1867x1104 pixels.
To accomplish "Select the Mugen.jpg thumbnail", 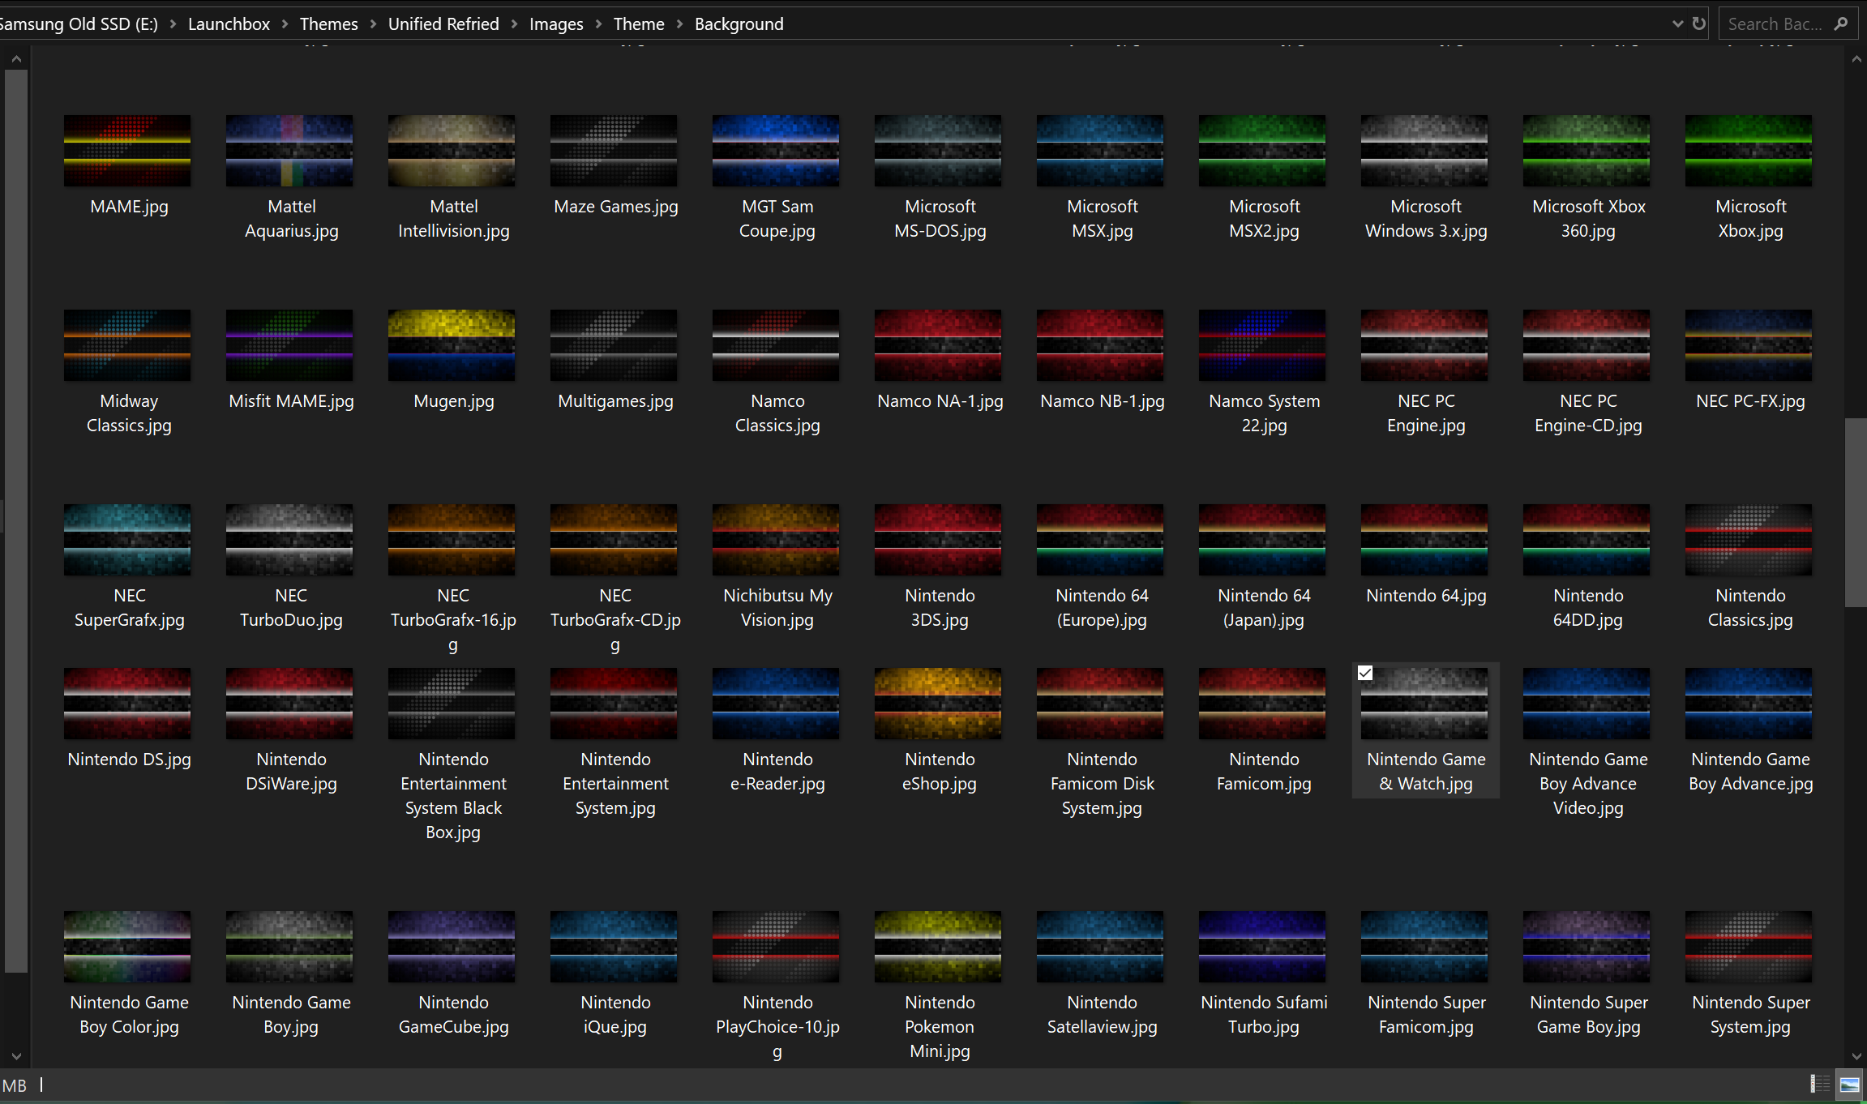I will point(452,345).
